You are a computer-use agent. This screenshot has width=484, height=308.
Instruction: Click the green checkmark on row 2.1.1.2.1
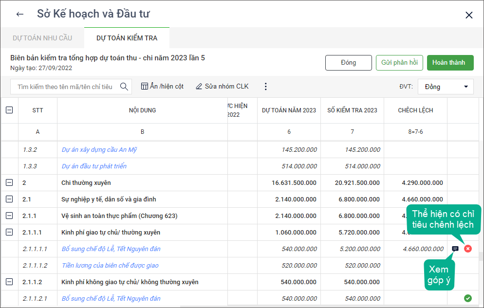(468, 298)
